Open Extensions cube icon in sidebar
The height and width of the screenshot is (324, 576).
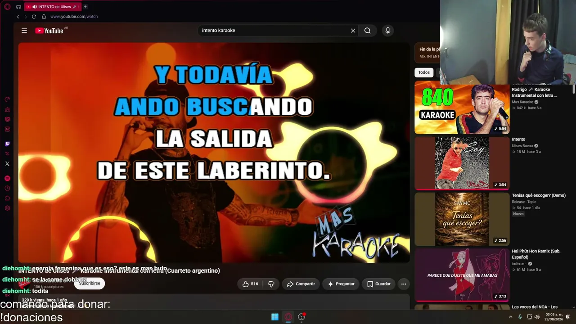tap(7, 198)
